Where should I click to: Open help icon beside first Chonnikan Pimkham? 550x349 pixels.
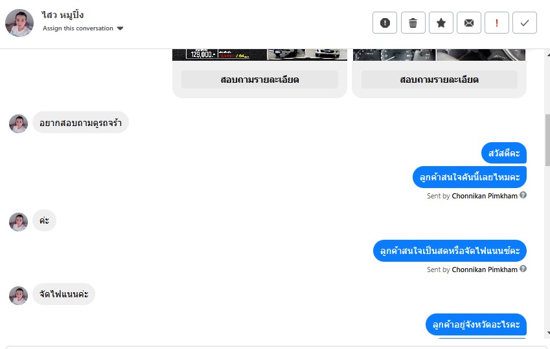[x=523, y=195]
